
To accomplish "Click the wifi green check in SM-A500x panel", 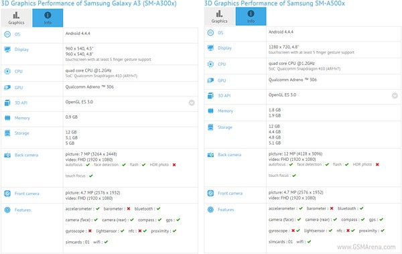I will (309, 241).
